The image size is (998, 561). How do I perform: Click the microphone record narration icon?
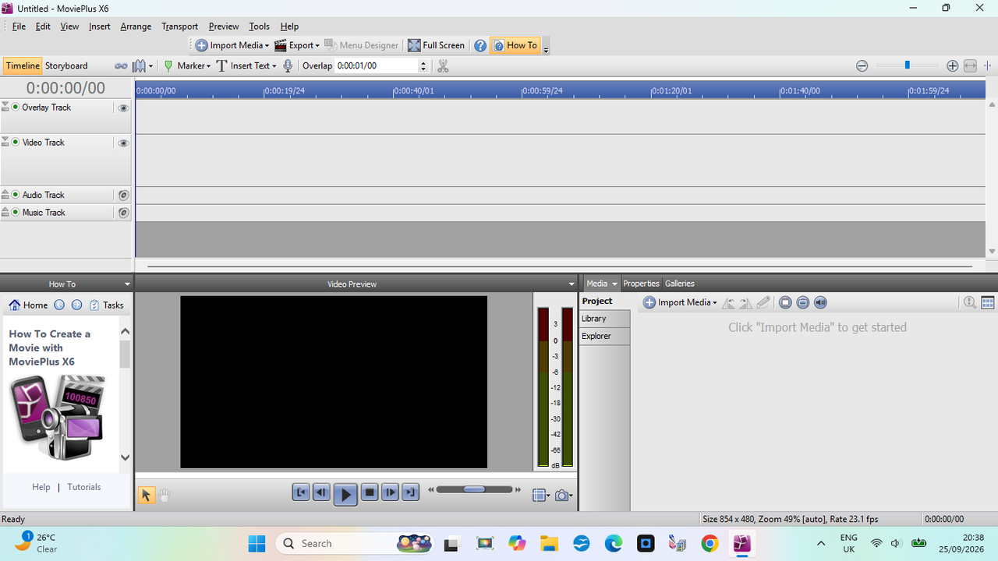[x=288, y=66]
